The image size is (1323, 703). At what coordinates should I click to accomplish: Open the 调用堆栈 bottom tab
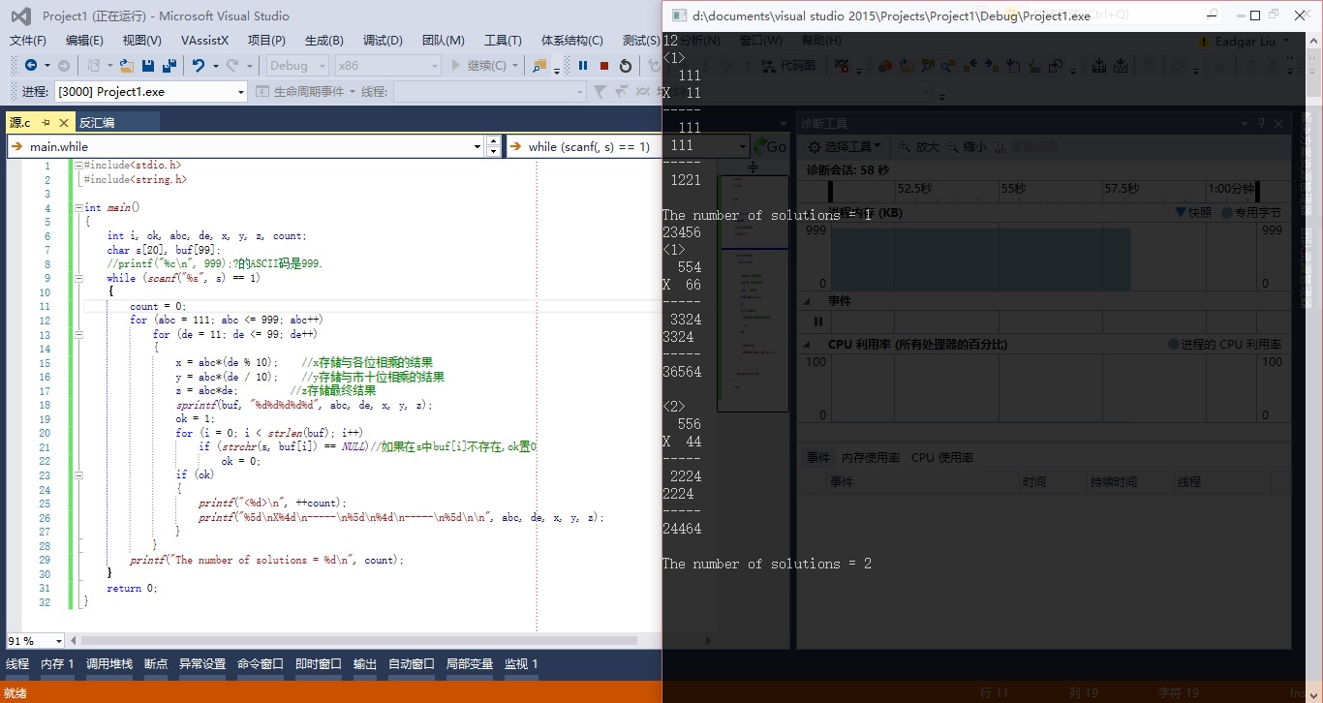coord(109,664)
